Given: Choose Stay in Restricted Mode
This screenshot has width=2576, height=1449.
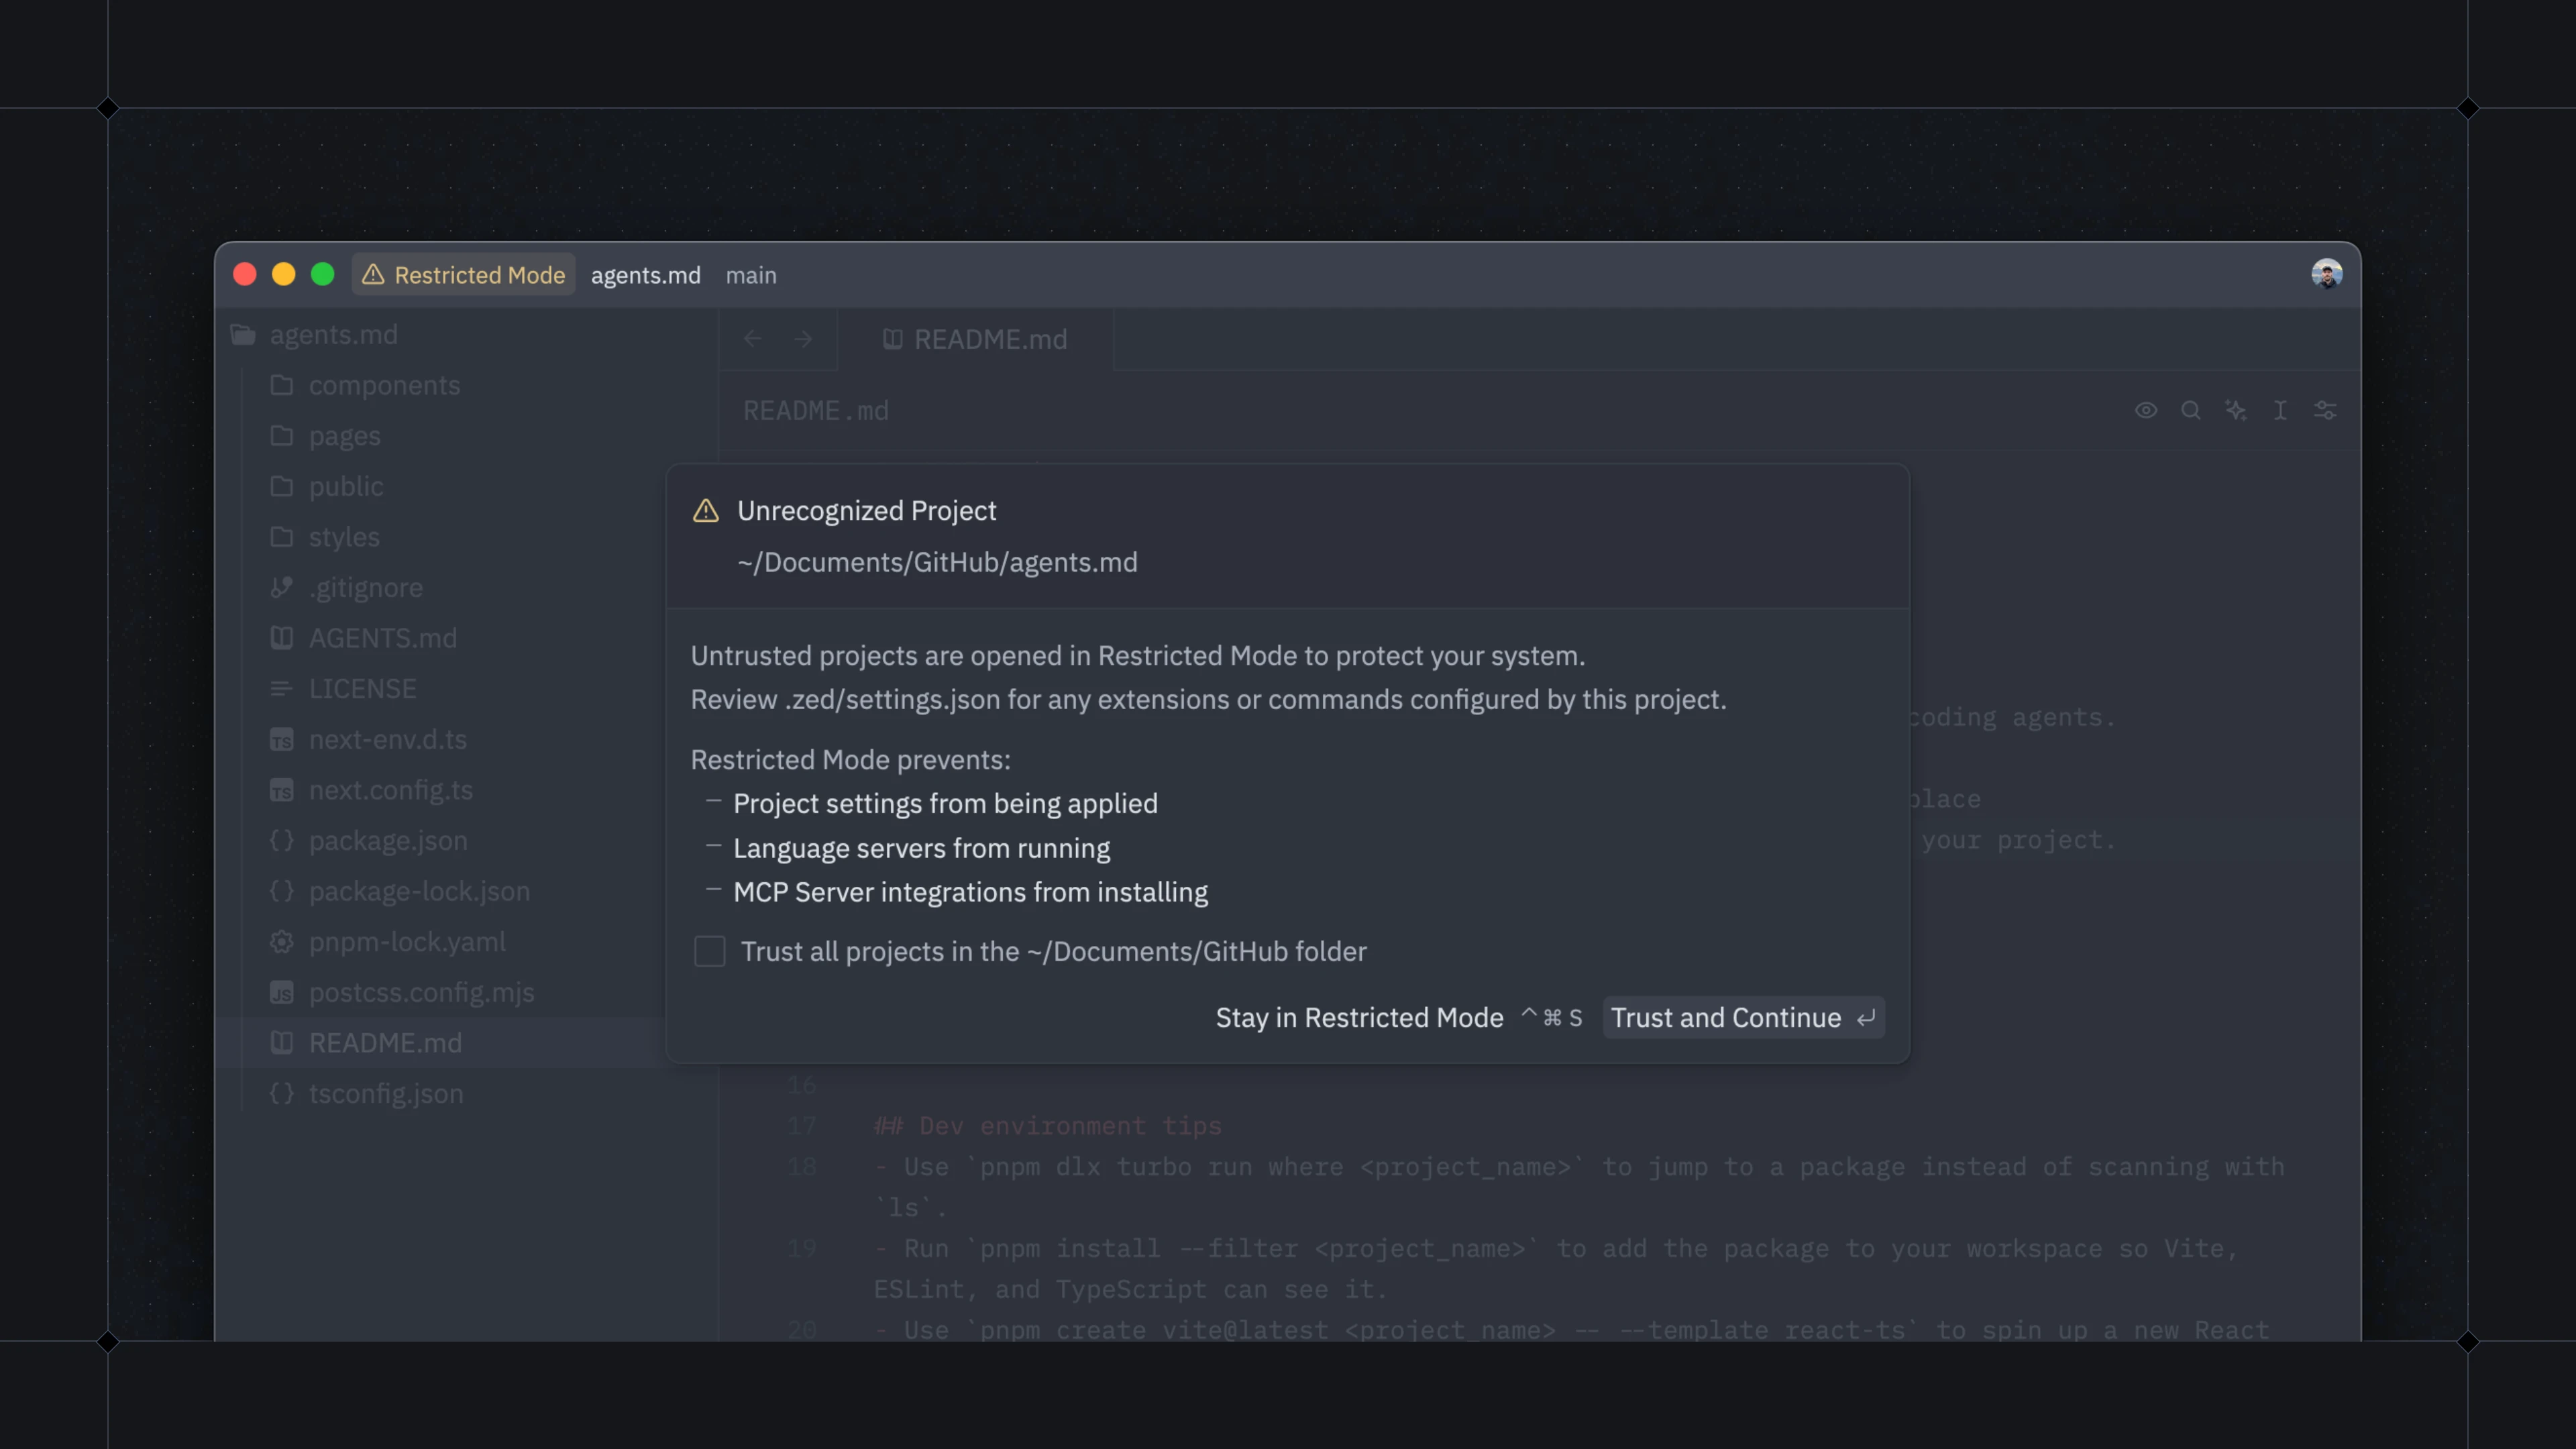Looking at the screenshot, I should [1360, 1017].
